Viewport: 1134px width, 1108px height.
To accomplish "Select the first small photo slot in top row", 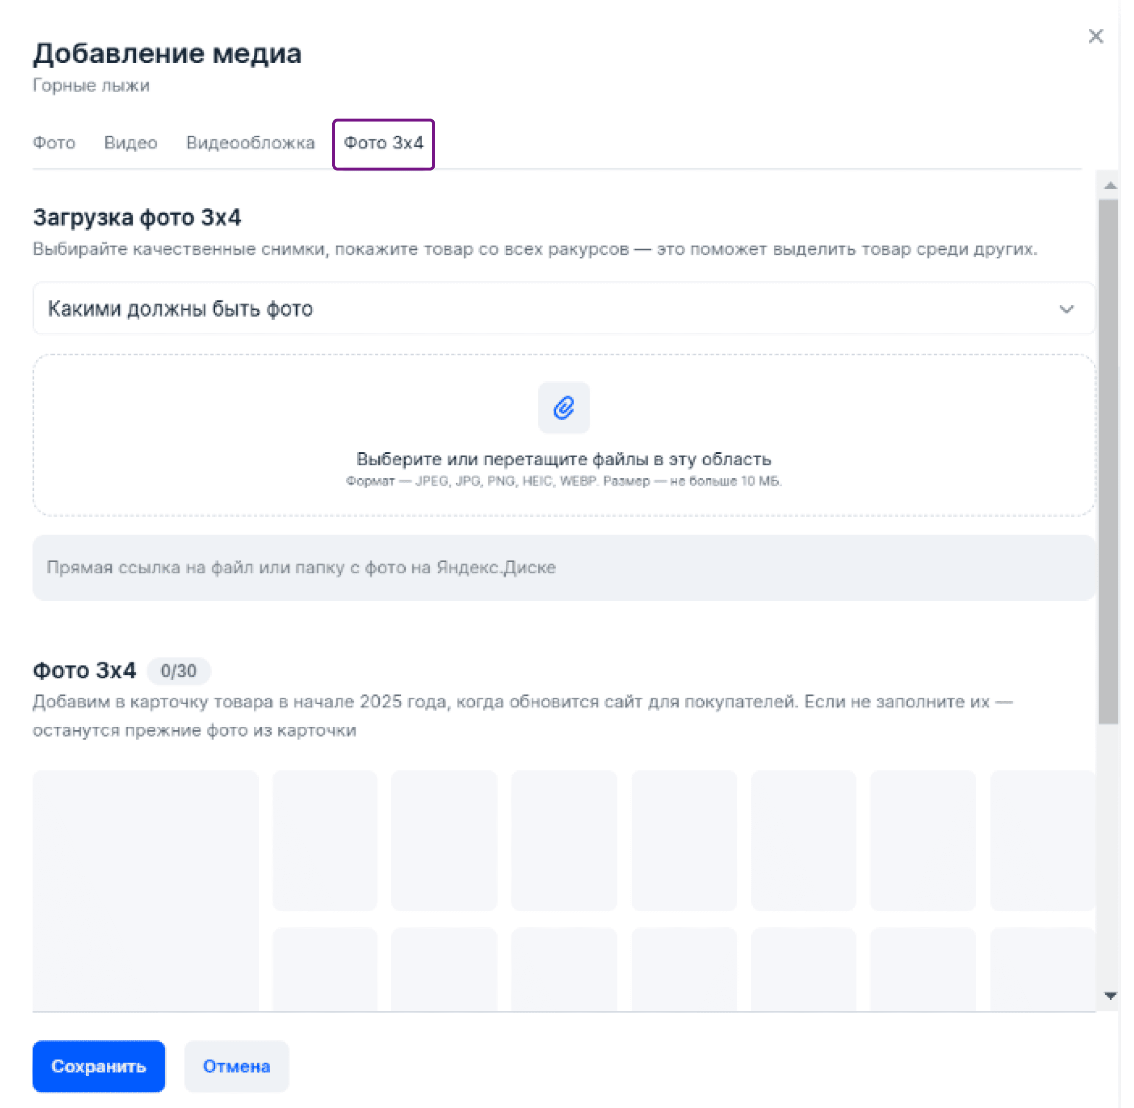I will click(x=324, y=840).
